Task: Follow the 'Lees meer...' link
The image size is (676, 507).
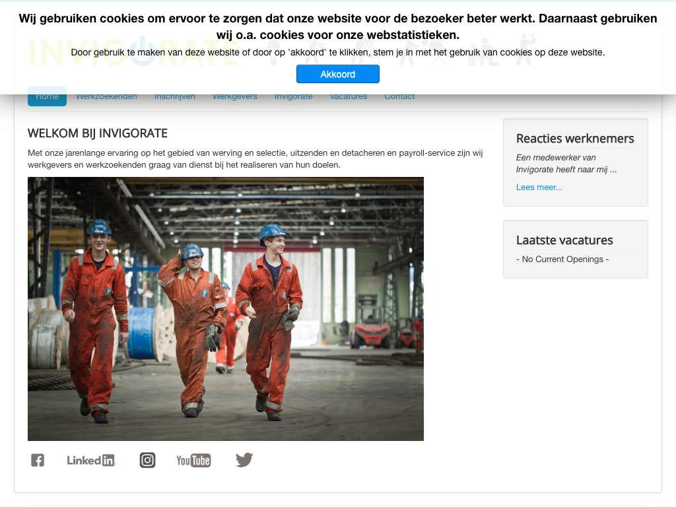Action: [539, 187]
